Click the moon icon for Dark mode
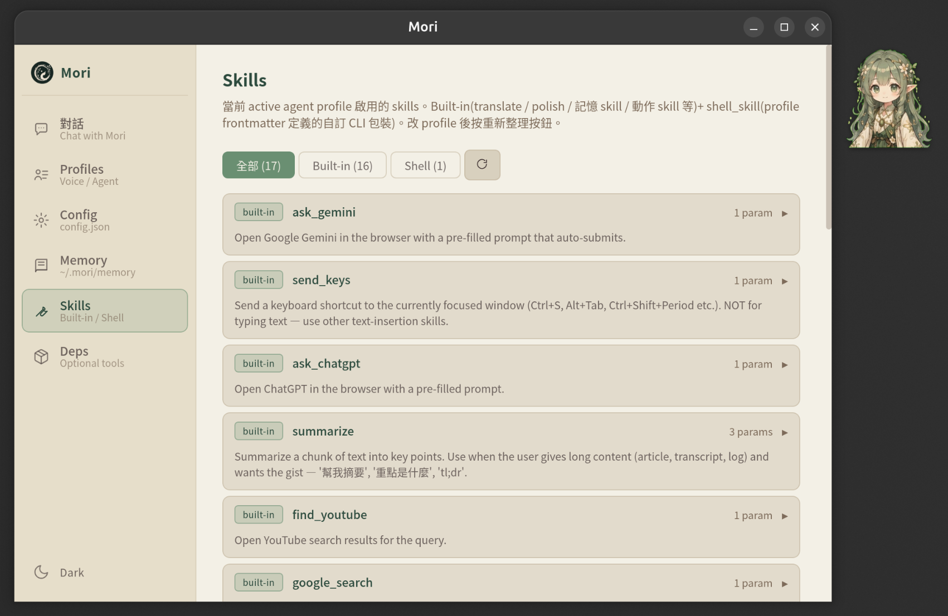The height and width of the screenshot is (616, 948). tap(41, 572)
